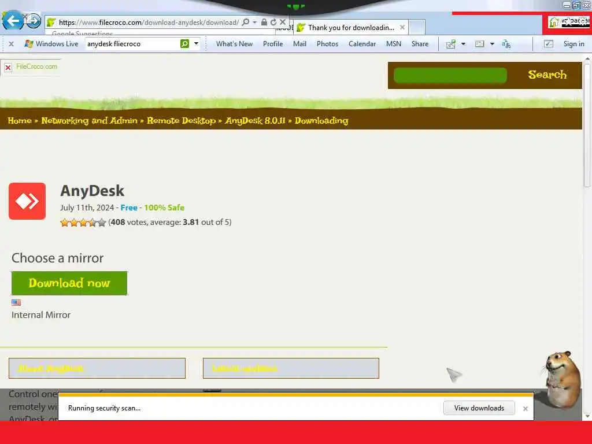
Task: Open MSN in Windows Live toolbar
Action: click(x=393, y=44)
